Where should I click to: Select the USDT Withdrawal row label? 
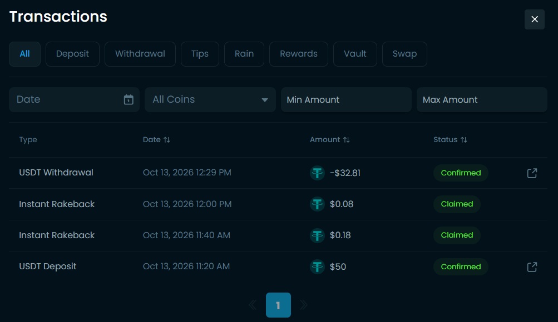pos(56,173)
